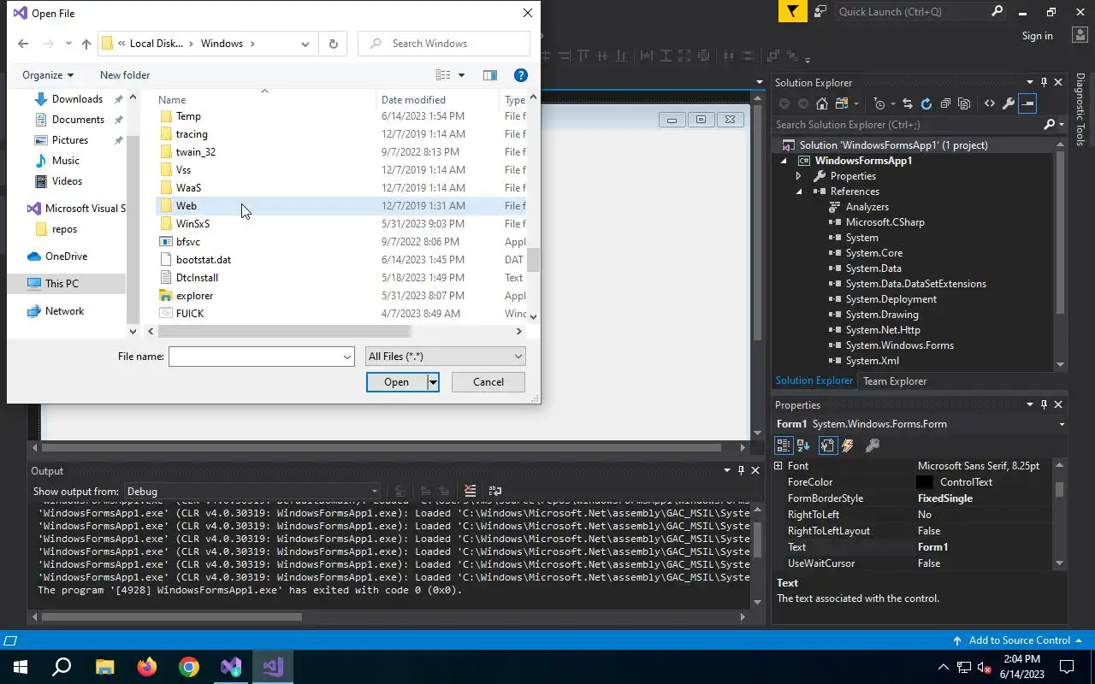The width and height of the screenshot is (1095, 684).
Task: Go up one folder level in Open File dialog
Action: click(x=86, y=44)
